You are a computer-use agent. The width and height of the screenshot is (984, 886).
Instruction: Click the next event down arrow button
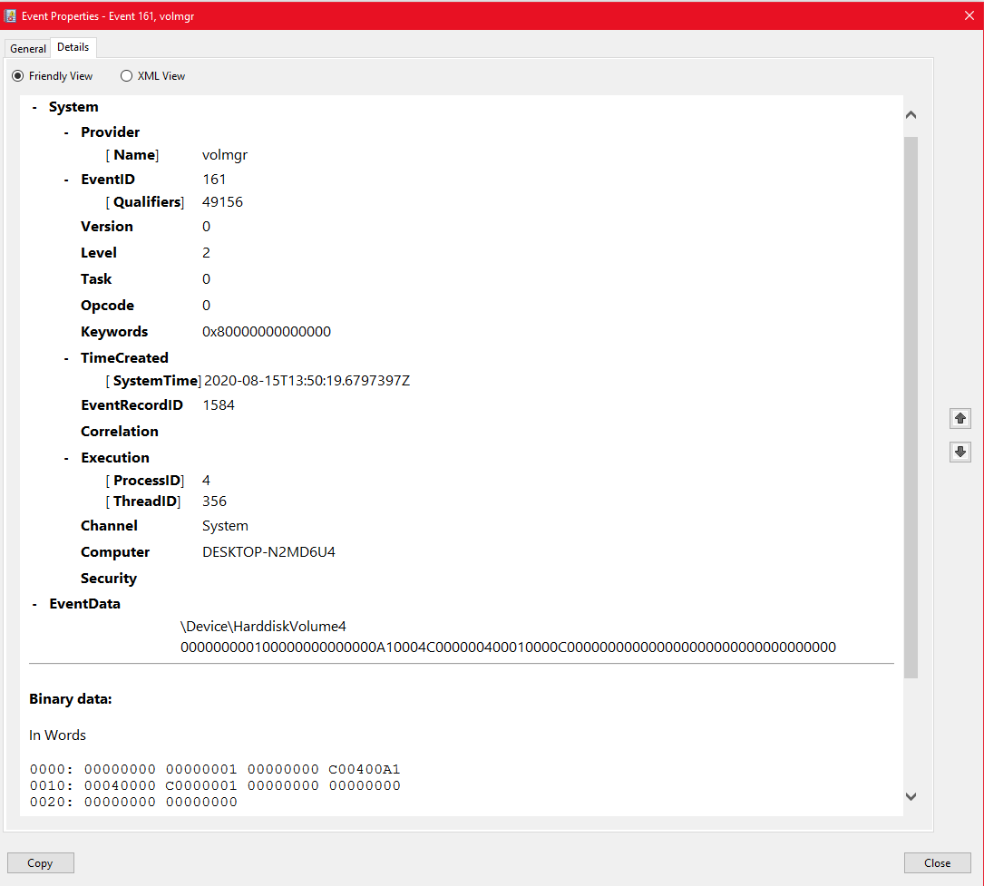(x=960, y=452)
